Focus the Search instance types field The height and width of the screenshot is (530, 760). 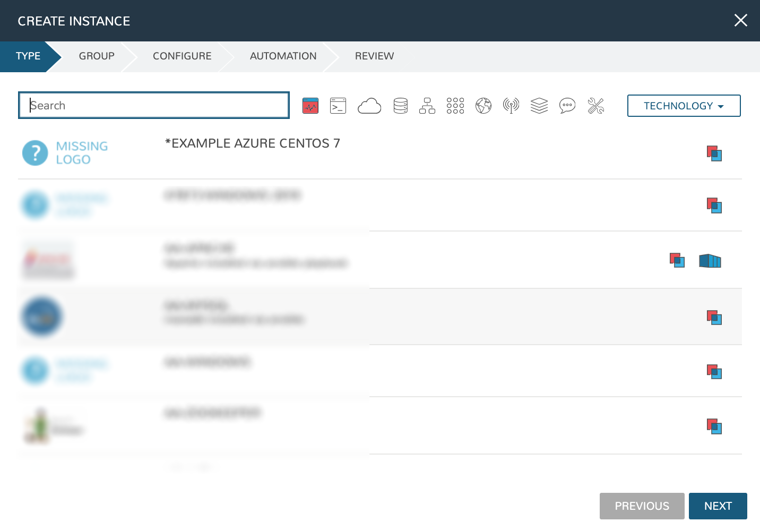tap(154, 105)
